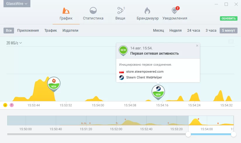Close the first network activity popup

[197, 46]
